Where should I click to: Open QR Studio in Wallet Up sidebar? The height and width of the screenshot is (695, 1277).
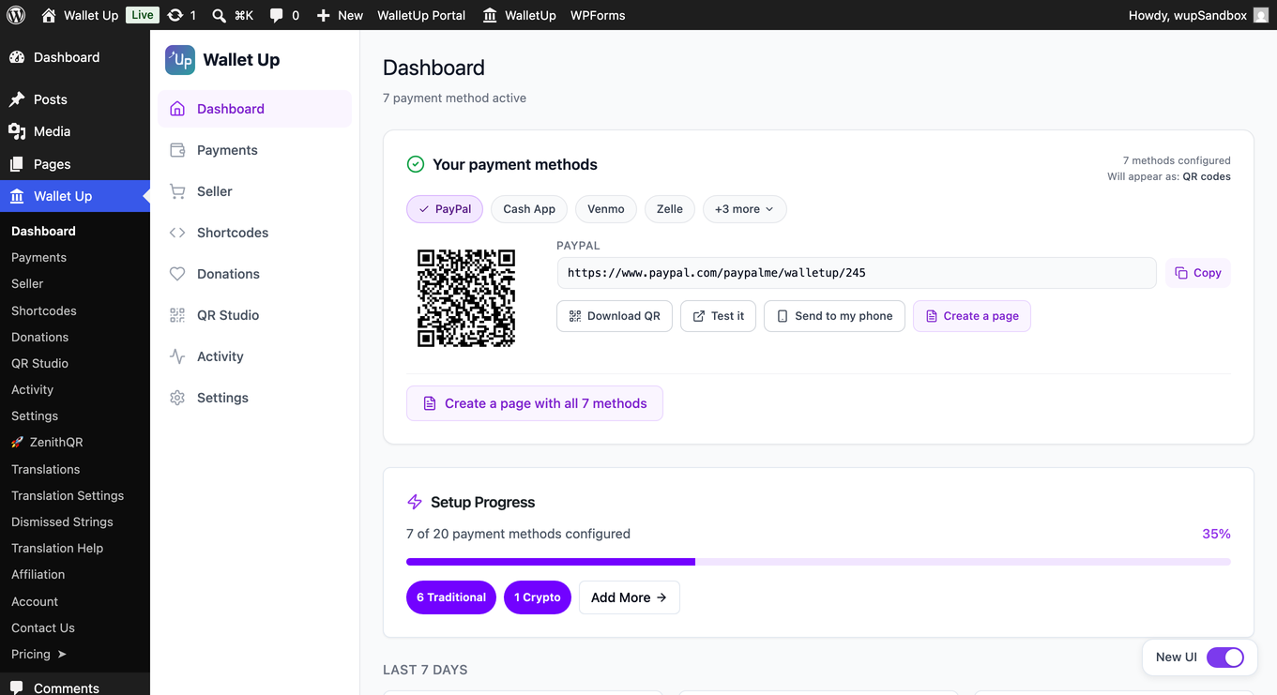(254, 315)
